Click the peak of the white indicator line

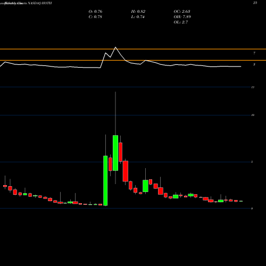pos(115,47)
